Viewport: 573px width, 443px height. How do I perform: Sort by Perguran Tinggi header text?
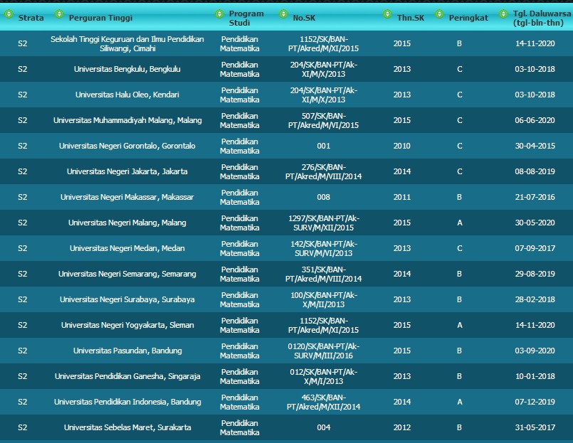(100, 18)
